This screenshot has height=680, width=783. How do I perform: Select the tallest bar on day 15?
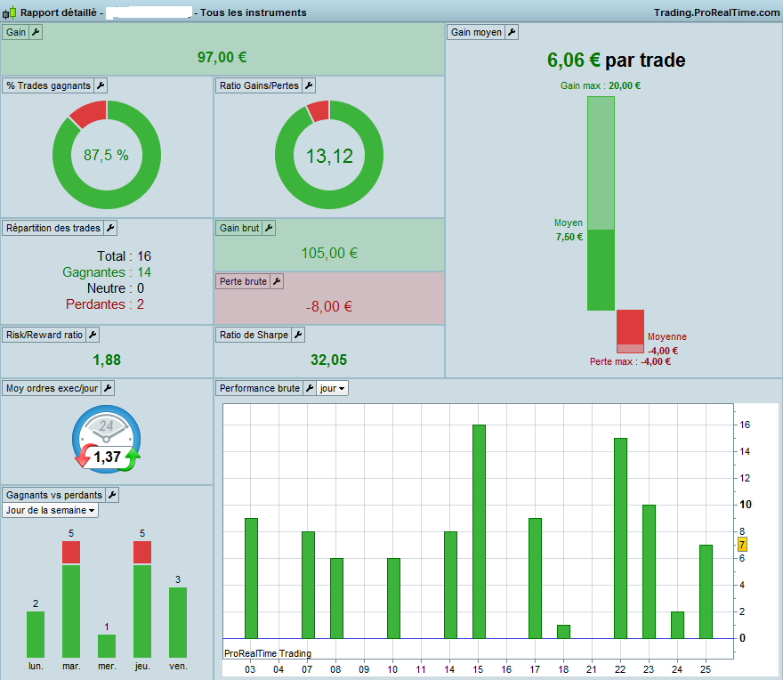point(479,531)
